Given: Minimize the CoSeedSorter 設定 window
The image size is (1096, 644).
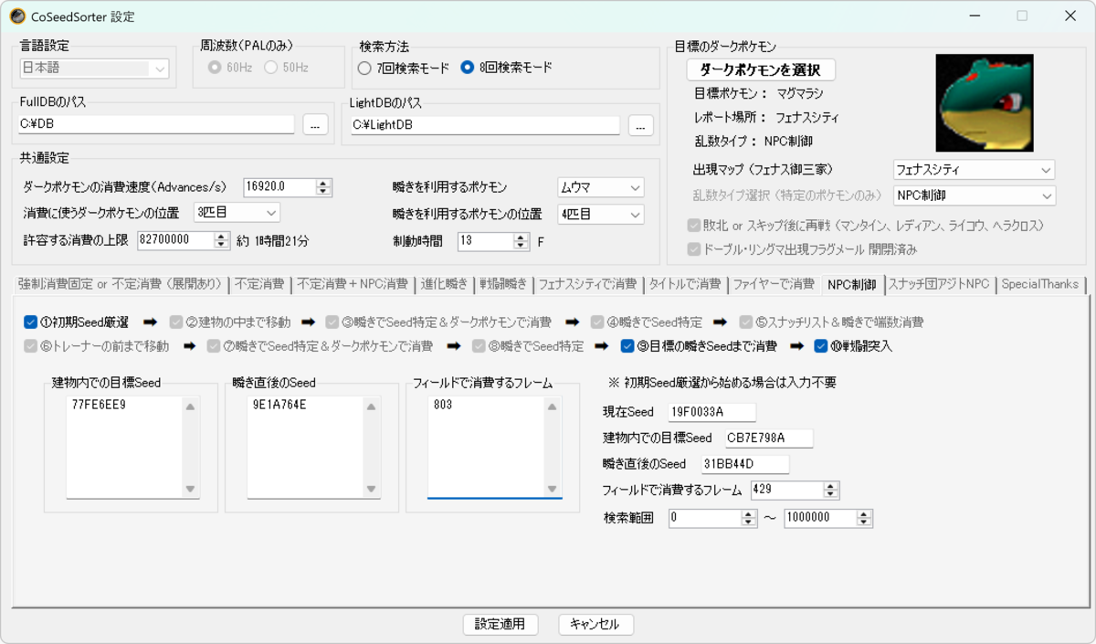Looking at the screenshot, I should pos(973,16).
